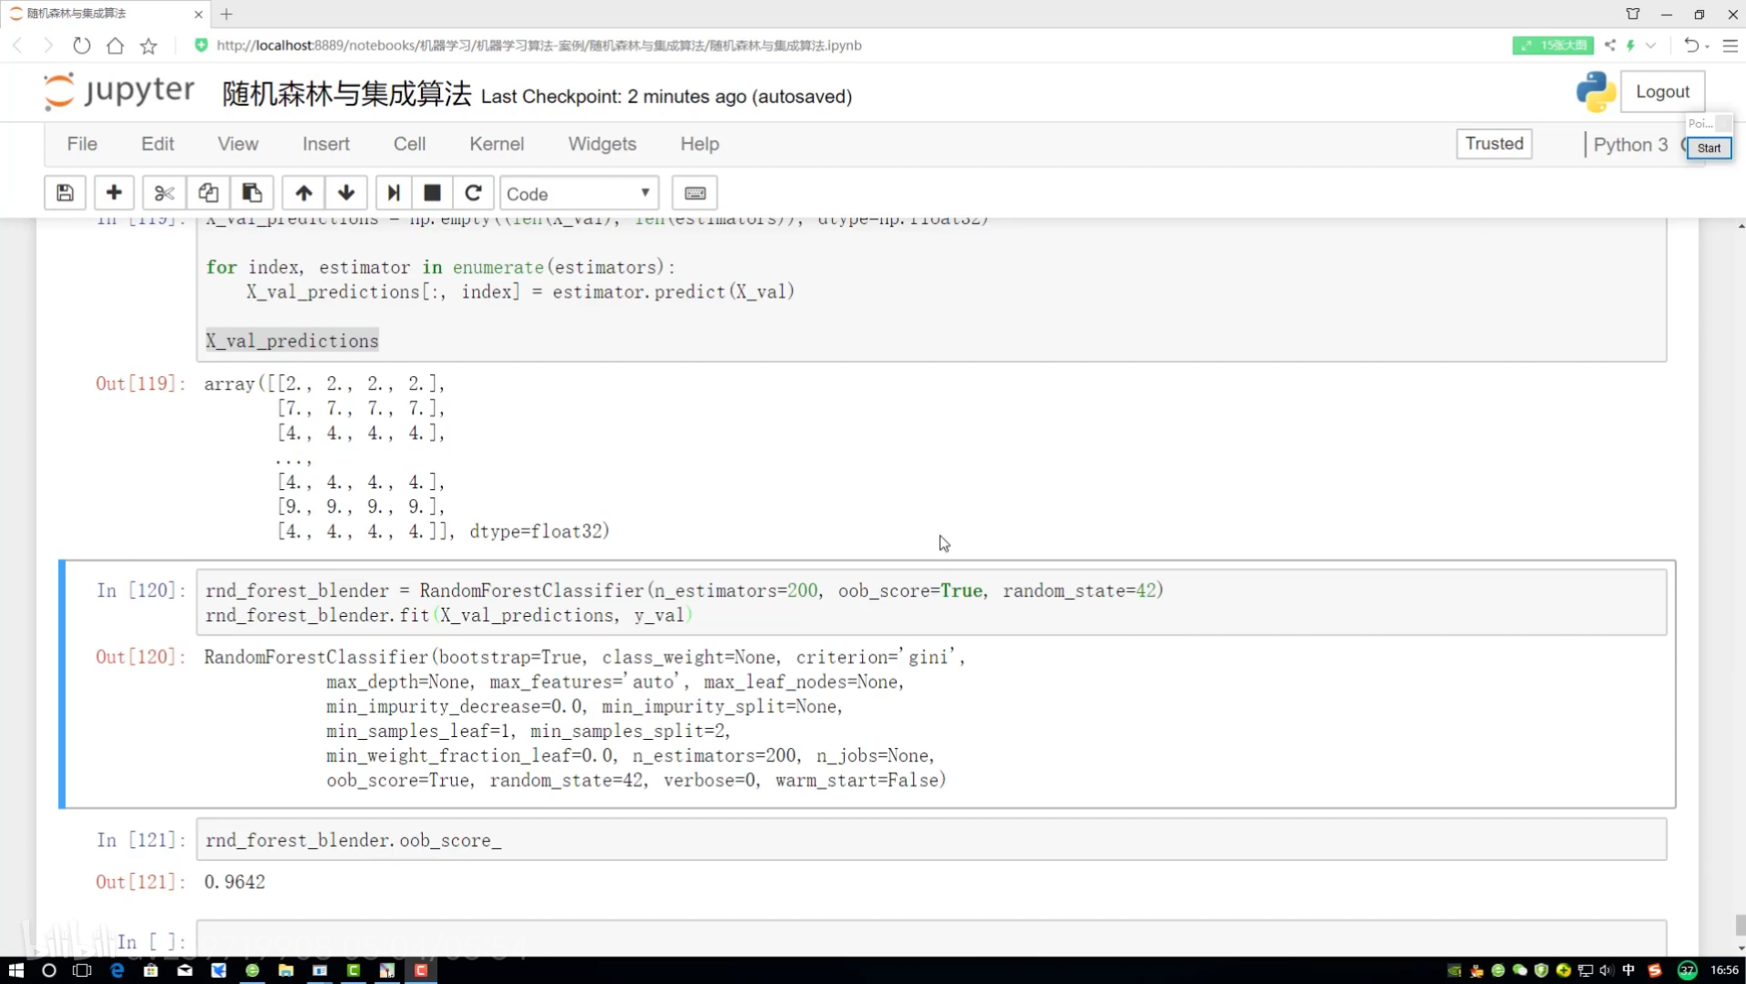Screen dimensions: 1746x984
Task: Expand the chevron next to the lightning icon
Action: [1650, 45]
